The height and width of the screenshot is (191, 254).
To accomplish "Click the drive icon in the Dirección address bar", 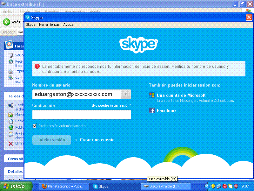I will [x=20, y=32].
